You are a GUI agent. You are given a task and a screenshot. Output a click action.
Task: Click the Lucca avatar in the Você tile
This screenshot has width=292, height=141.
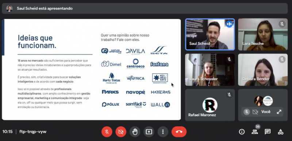click(268, 101)
